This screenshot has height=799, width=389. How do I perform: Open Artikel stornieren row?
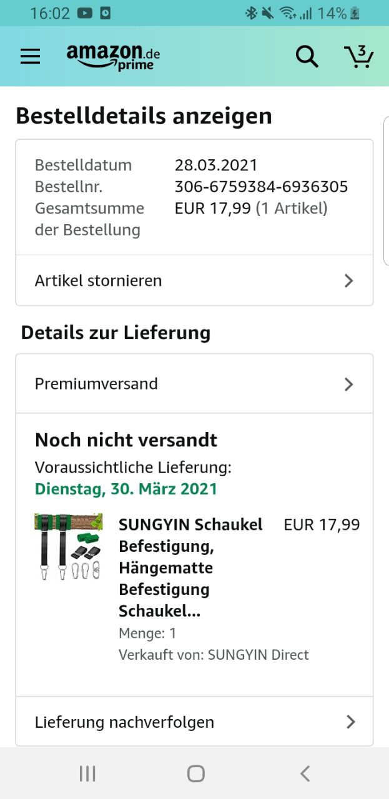(99, 281)
